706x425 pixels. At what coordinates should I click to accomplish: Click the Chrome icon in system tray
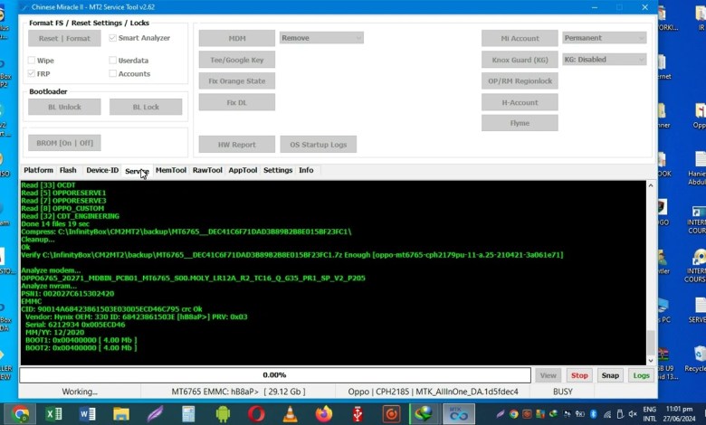click(514, 414)
